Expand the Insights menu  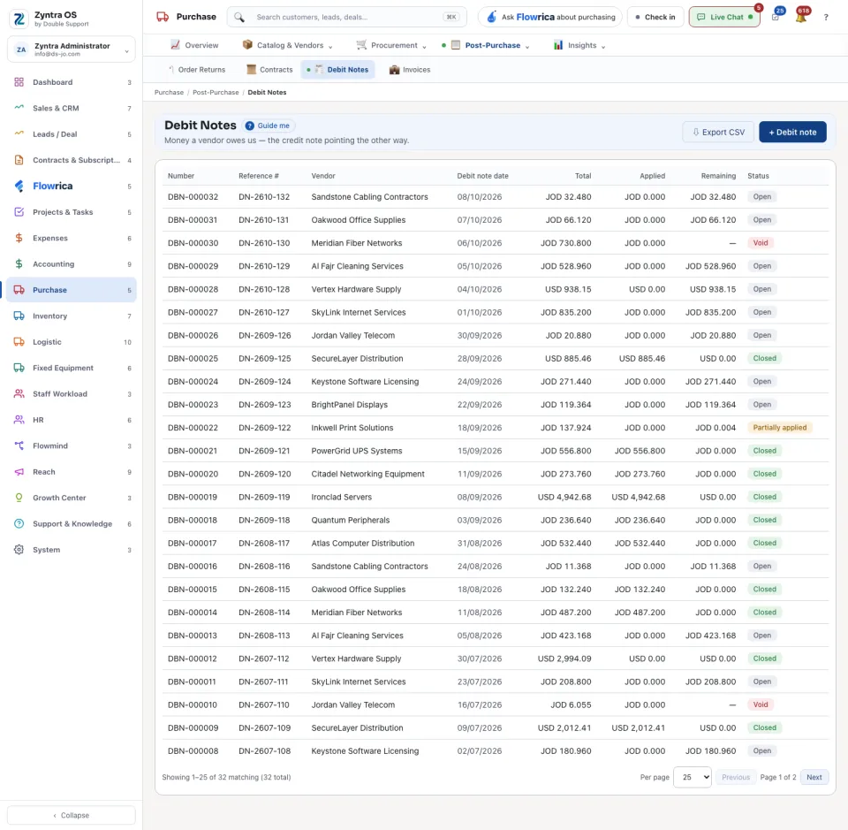click(579, 45)
